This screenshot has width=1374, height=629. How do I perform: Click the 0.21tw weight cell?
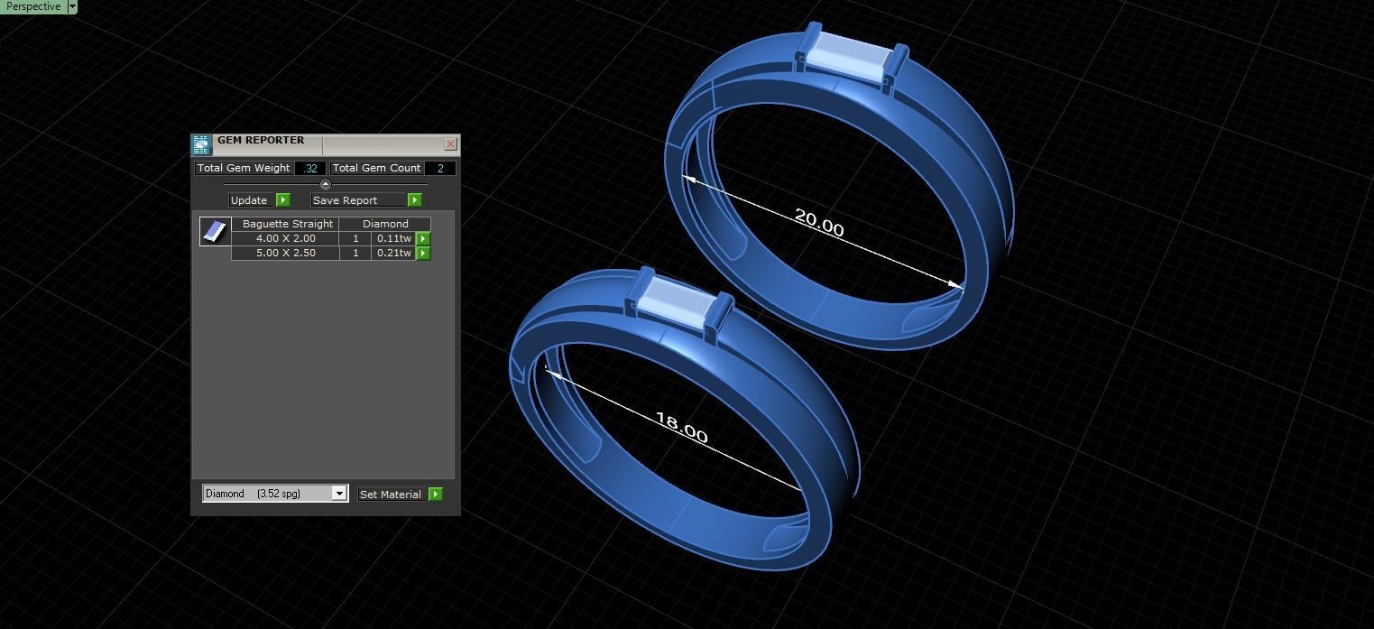pyautogui.click(x=393, y=254)
